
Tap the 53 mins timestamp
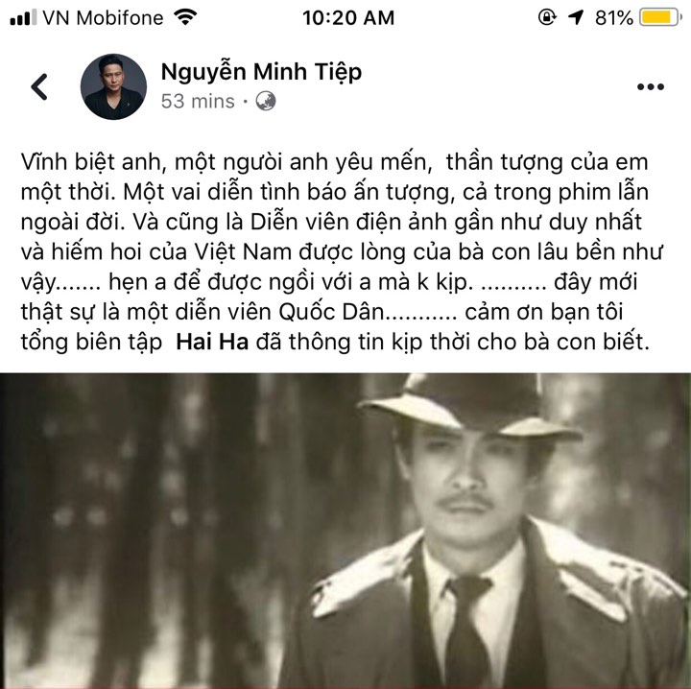point(198,102)
